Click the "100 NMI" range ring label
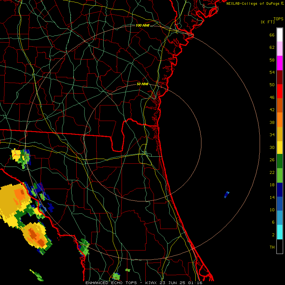This screenshot has width=285, height=285. (142, 25)
